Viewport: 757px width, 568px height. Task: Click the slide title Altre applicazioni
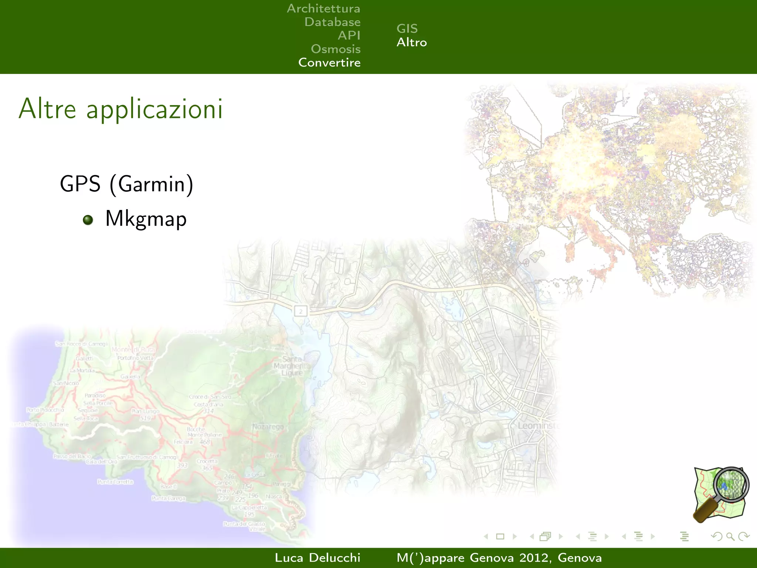click(121, 109)
